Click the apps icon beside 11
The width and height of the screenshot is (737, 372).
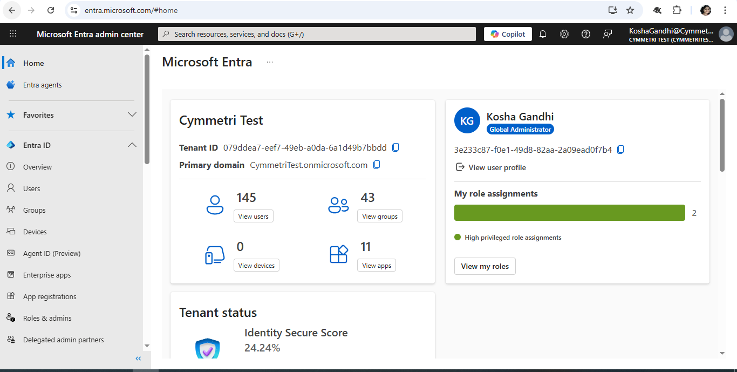pyautogui.click(x=339, y=254)
